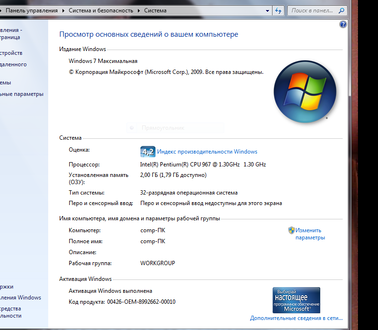
Task: Click the 2,00 ГБ installed memory value
Action: pos(173,175)
